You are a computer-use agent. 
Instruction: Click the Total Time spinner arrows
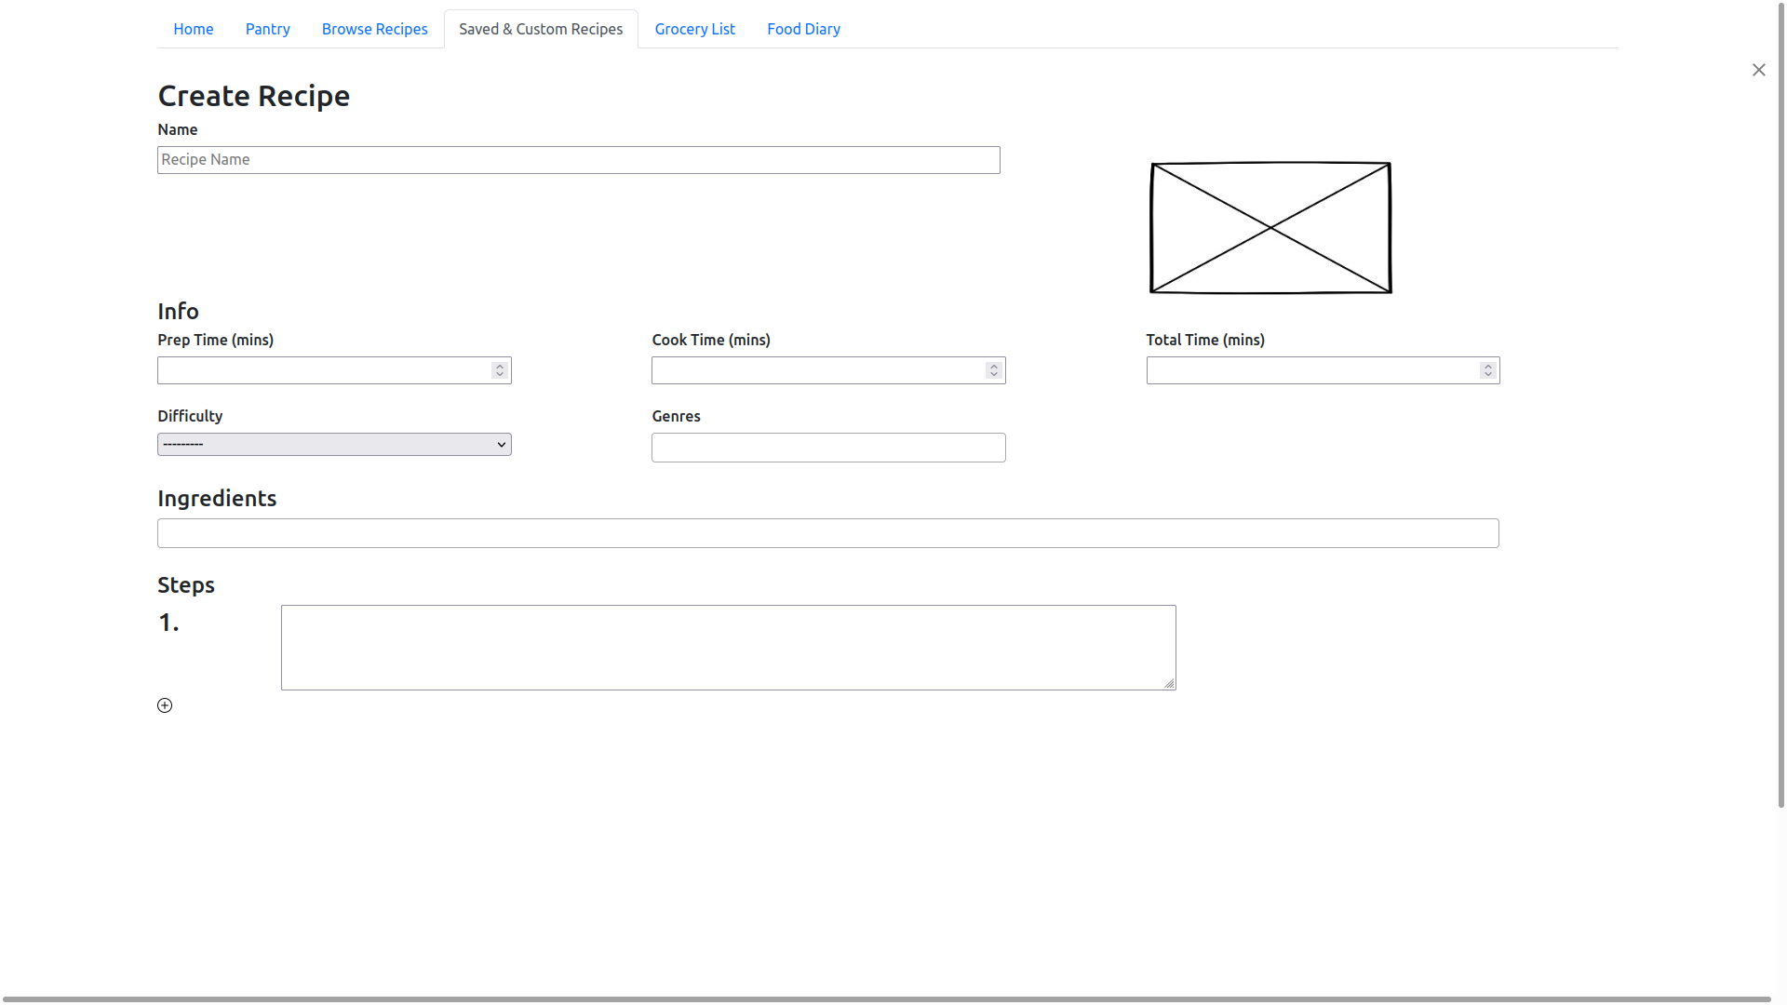[1488, 370]
